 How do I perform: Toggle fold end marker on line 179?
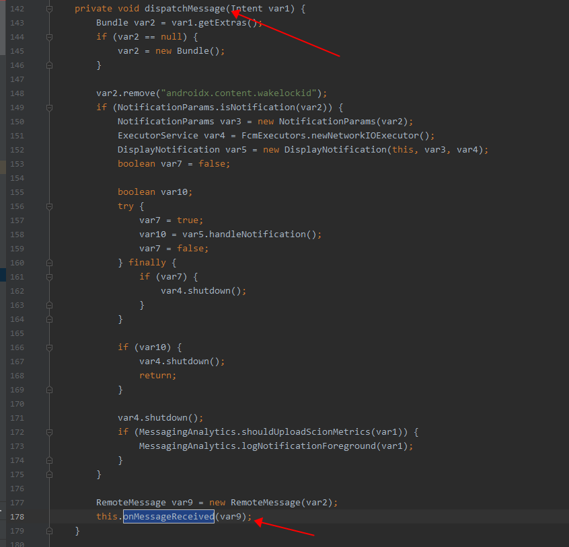pos(49,531)
